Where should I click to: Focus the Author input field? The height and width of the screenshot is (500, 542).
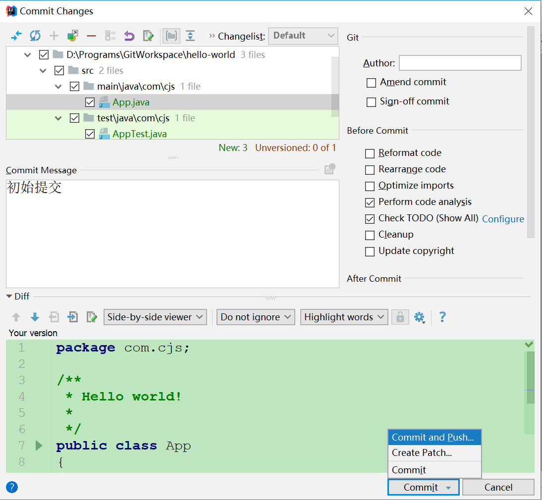[x=460, y=63]
